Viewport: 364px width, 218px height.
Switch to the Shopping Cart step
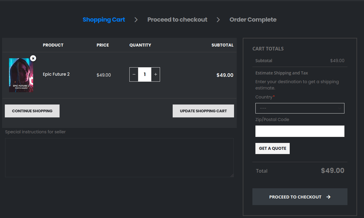pyautogui.click(x=103, y=20)
